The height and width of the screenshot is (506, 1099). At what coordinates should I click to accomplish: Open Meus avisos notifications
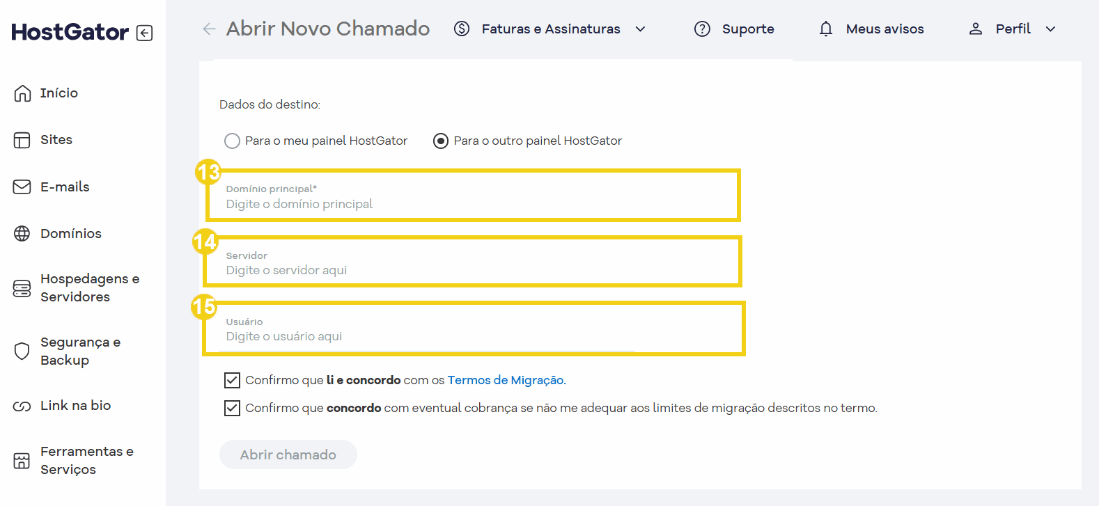coord(885,29)
